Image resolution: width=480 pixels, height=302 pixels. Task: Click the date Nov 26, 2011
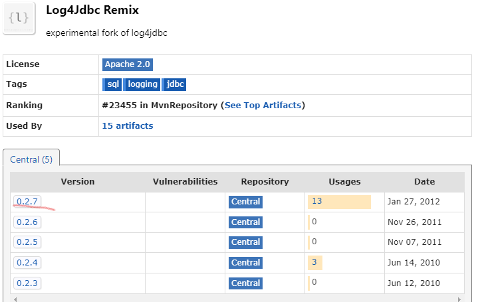pyautogui.click(x=414, y=222)
